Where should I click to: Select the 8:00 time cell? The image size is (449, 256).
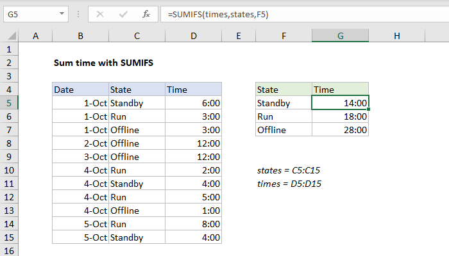(193, 224)
